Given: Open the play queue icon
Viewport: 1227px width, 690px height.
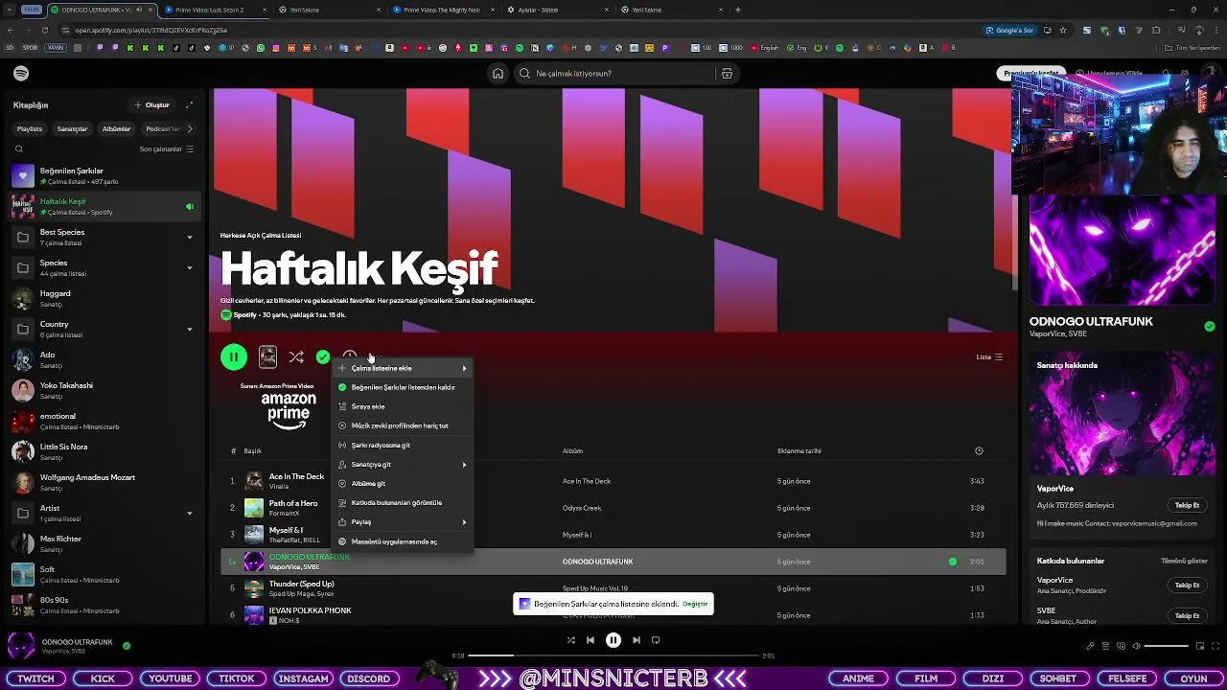Looking at the screenshot, I should pos(1105,646).
